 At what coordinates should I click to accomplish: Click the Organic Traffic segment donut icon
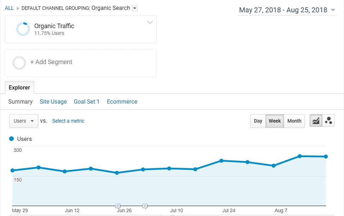[23, 29]
